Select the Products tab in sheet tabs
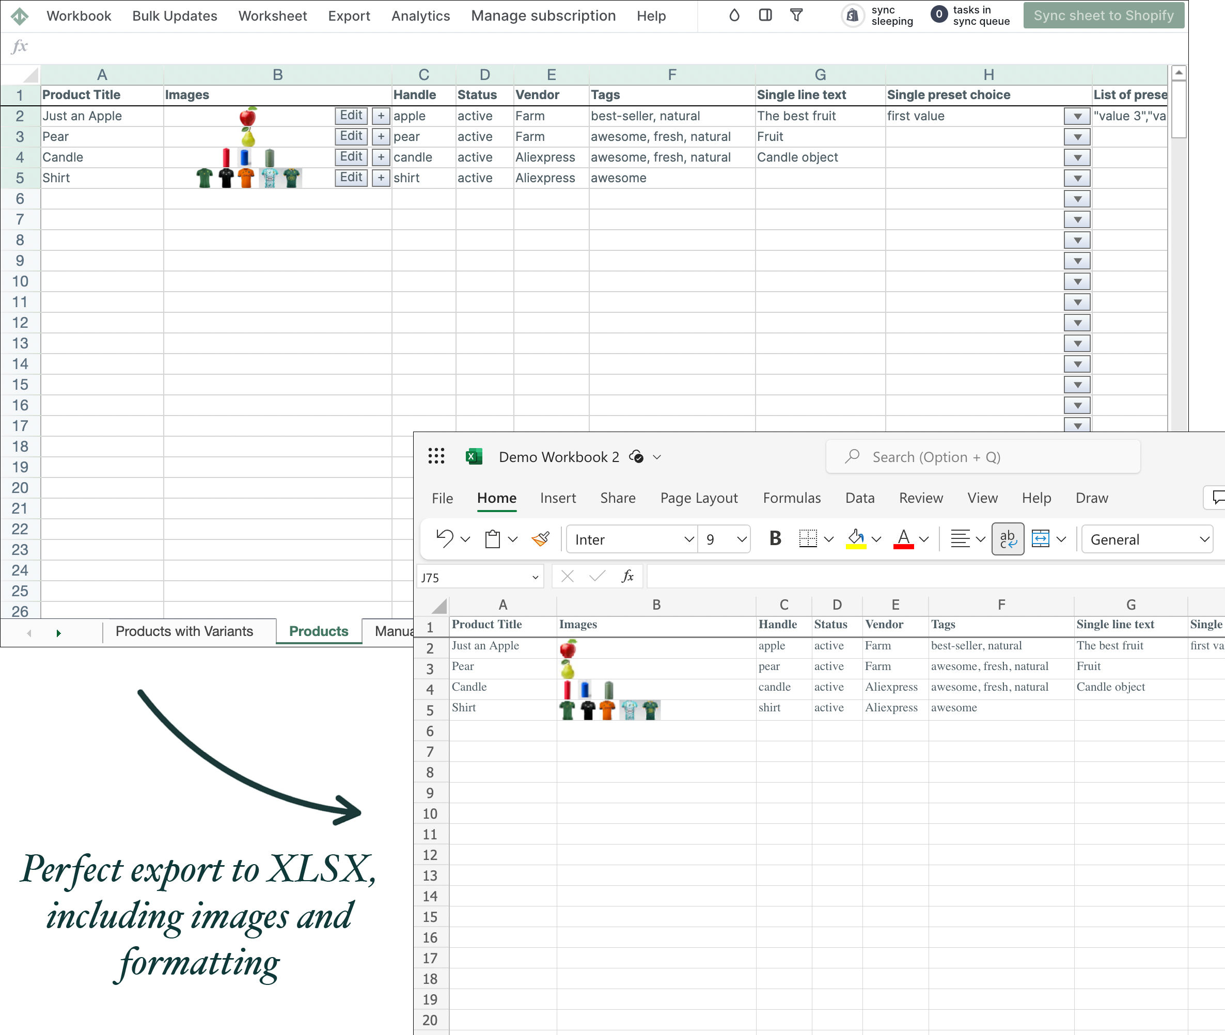The height and width of the screenshot is (1035, 1225). click(318, 630)
